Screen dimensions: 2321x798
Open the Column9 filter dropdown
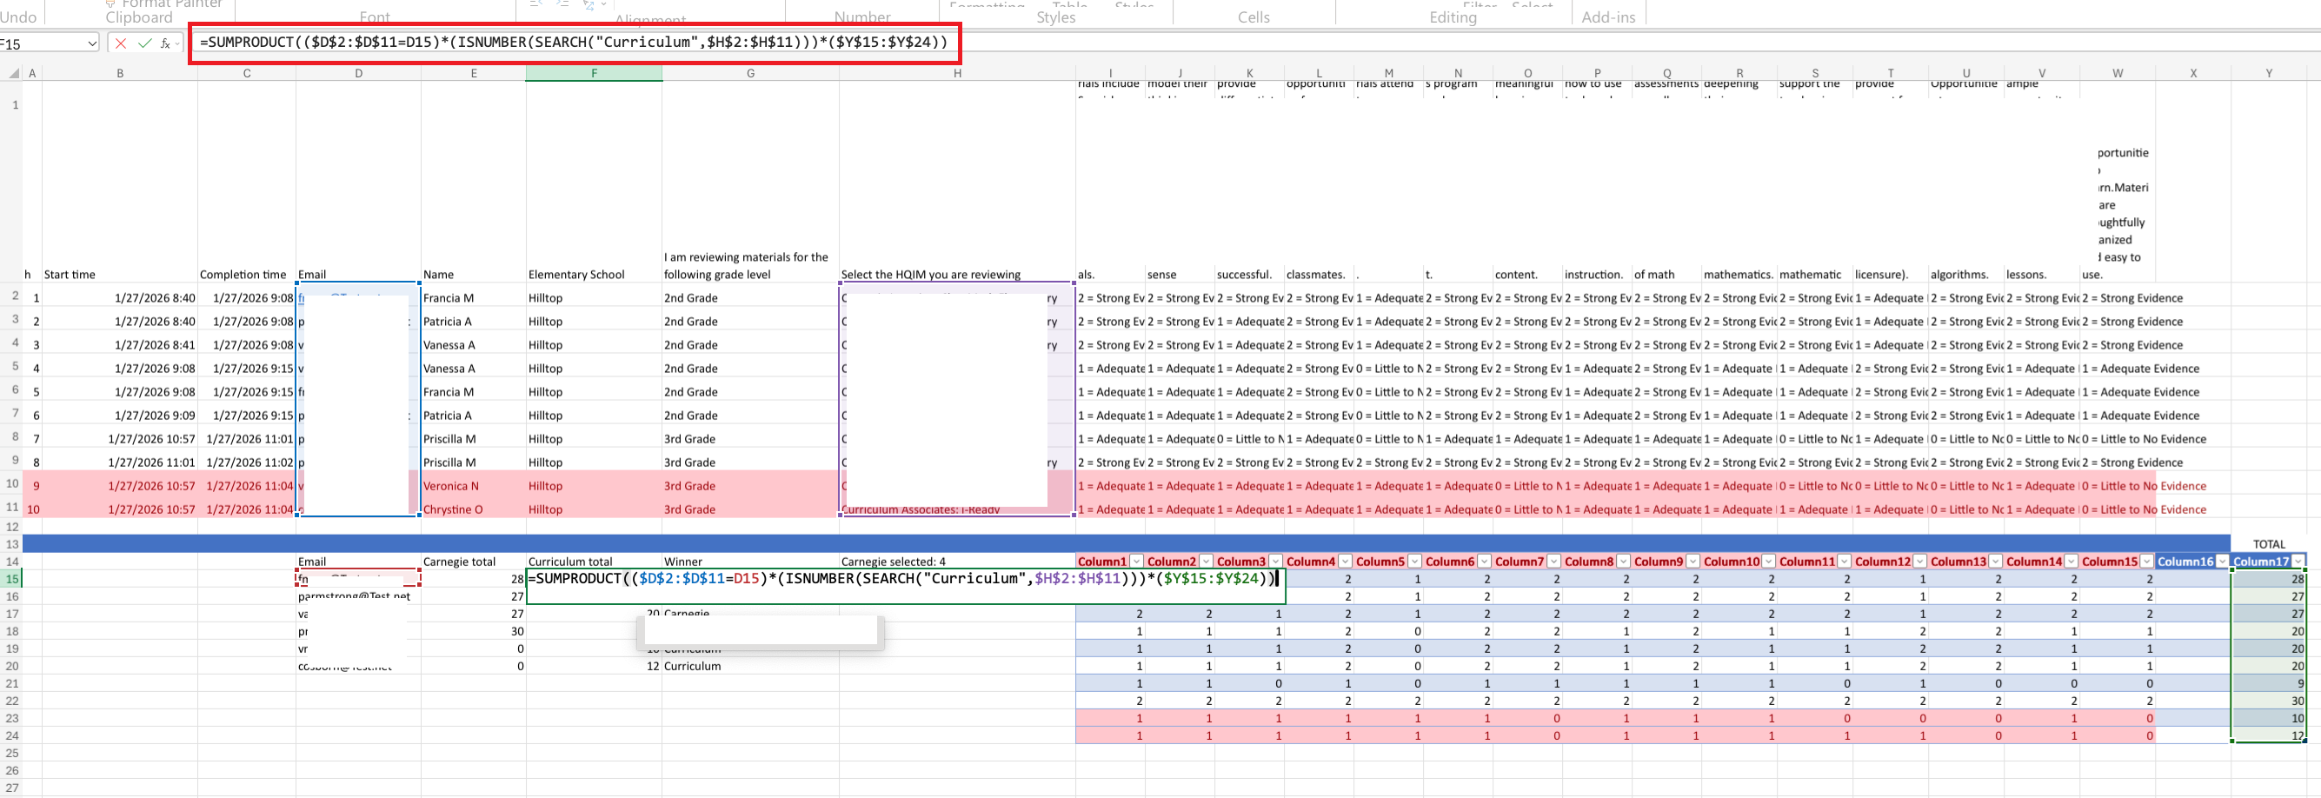(1693, 562)
